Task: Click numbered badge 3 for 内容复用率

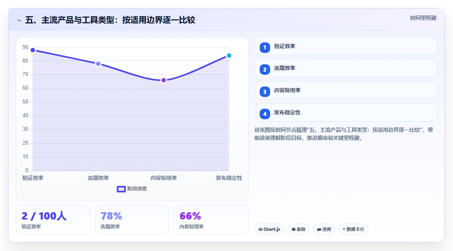Action: [265, 92]
